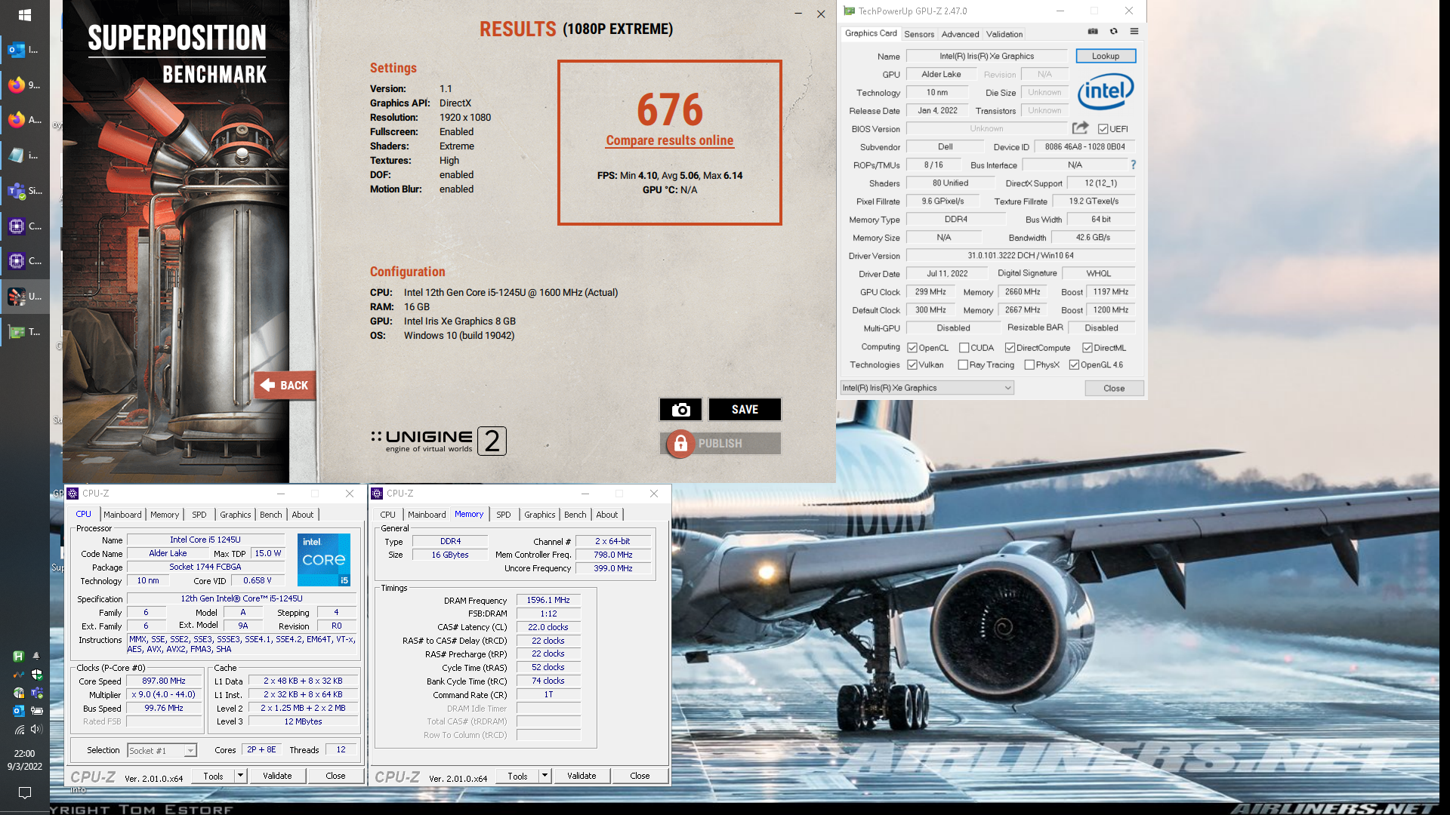
Task: Open the Graphics tab in right CPU-Z window
Action: click(540, 515)
